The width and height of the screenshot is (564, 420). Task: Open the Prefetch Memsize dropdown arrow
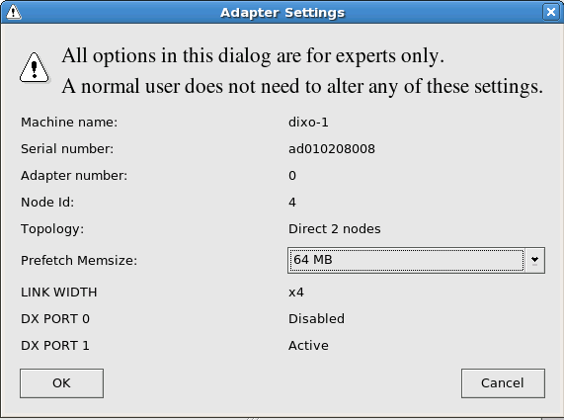(534, 260)
